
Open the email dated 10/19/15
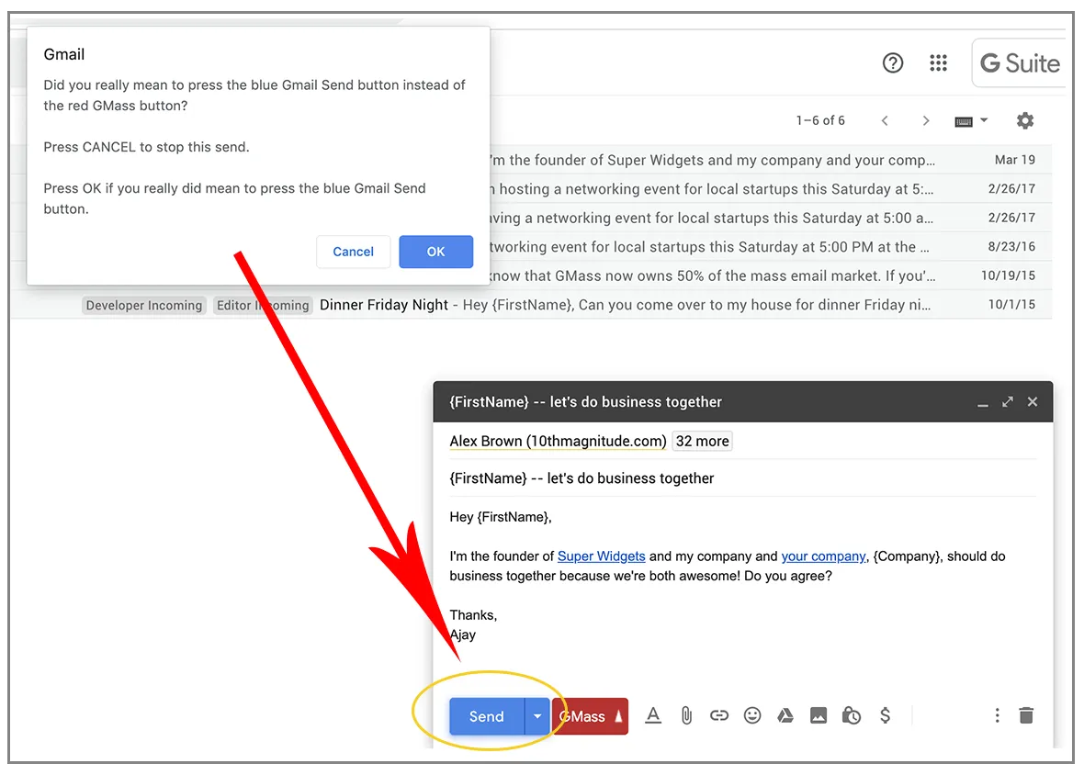click(x=771, y=275)
